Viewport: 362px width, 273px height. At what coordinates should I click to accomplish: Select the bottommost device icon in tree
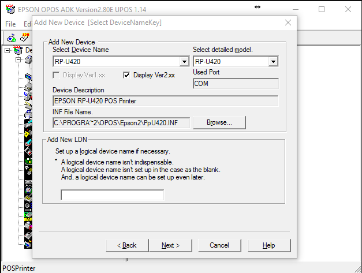[x=28, y=244]
